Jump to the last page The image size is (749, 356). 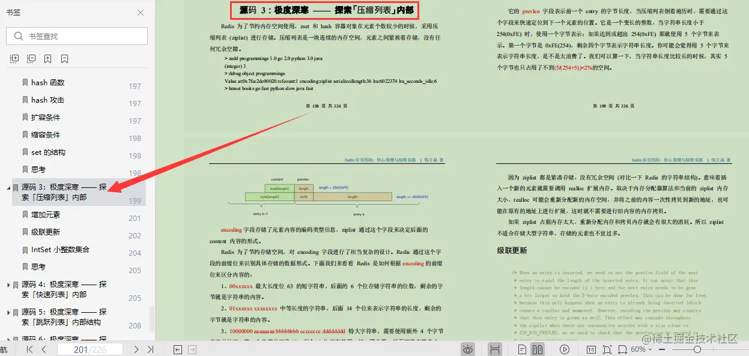(151, 349)
